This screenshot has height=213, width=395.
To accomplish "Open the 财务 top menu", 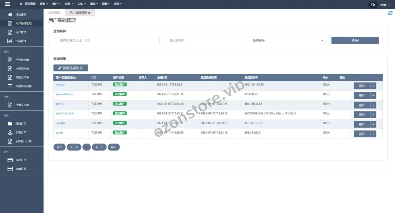I will (69, 4).
